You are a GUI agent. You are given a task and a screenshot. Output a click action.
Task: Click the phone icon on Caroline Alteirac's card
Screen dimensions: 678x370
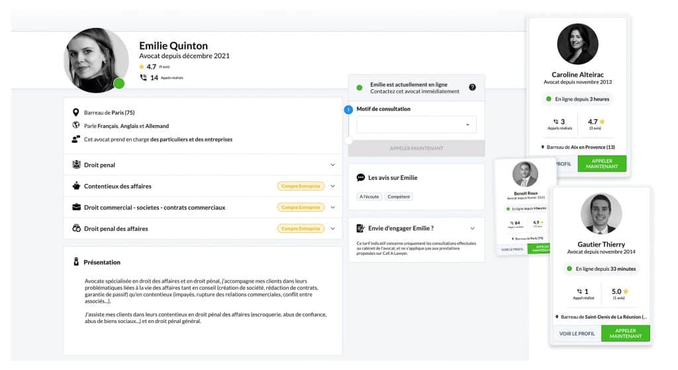556,122
